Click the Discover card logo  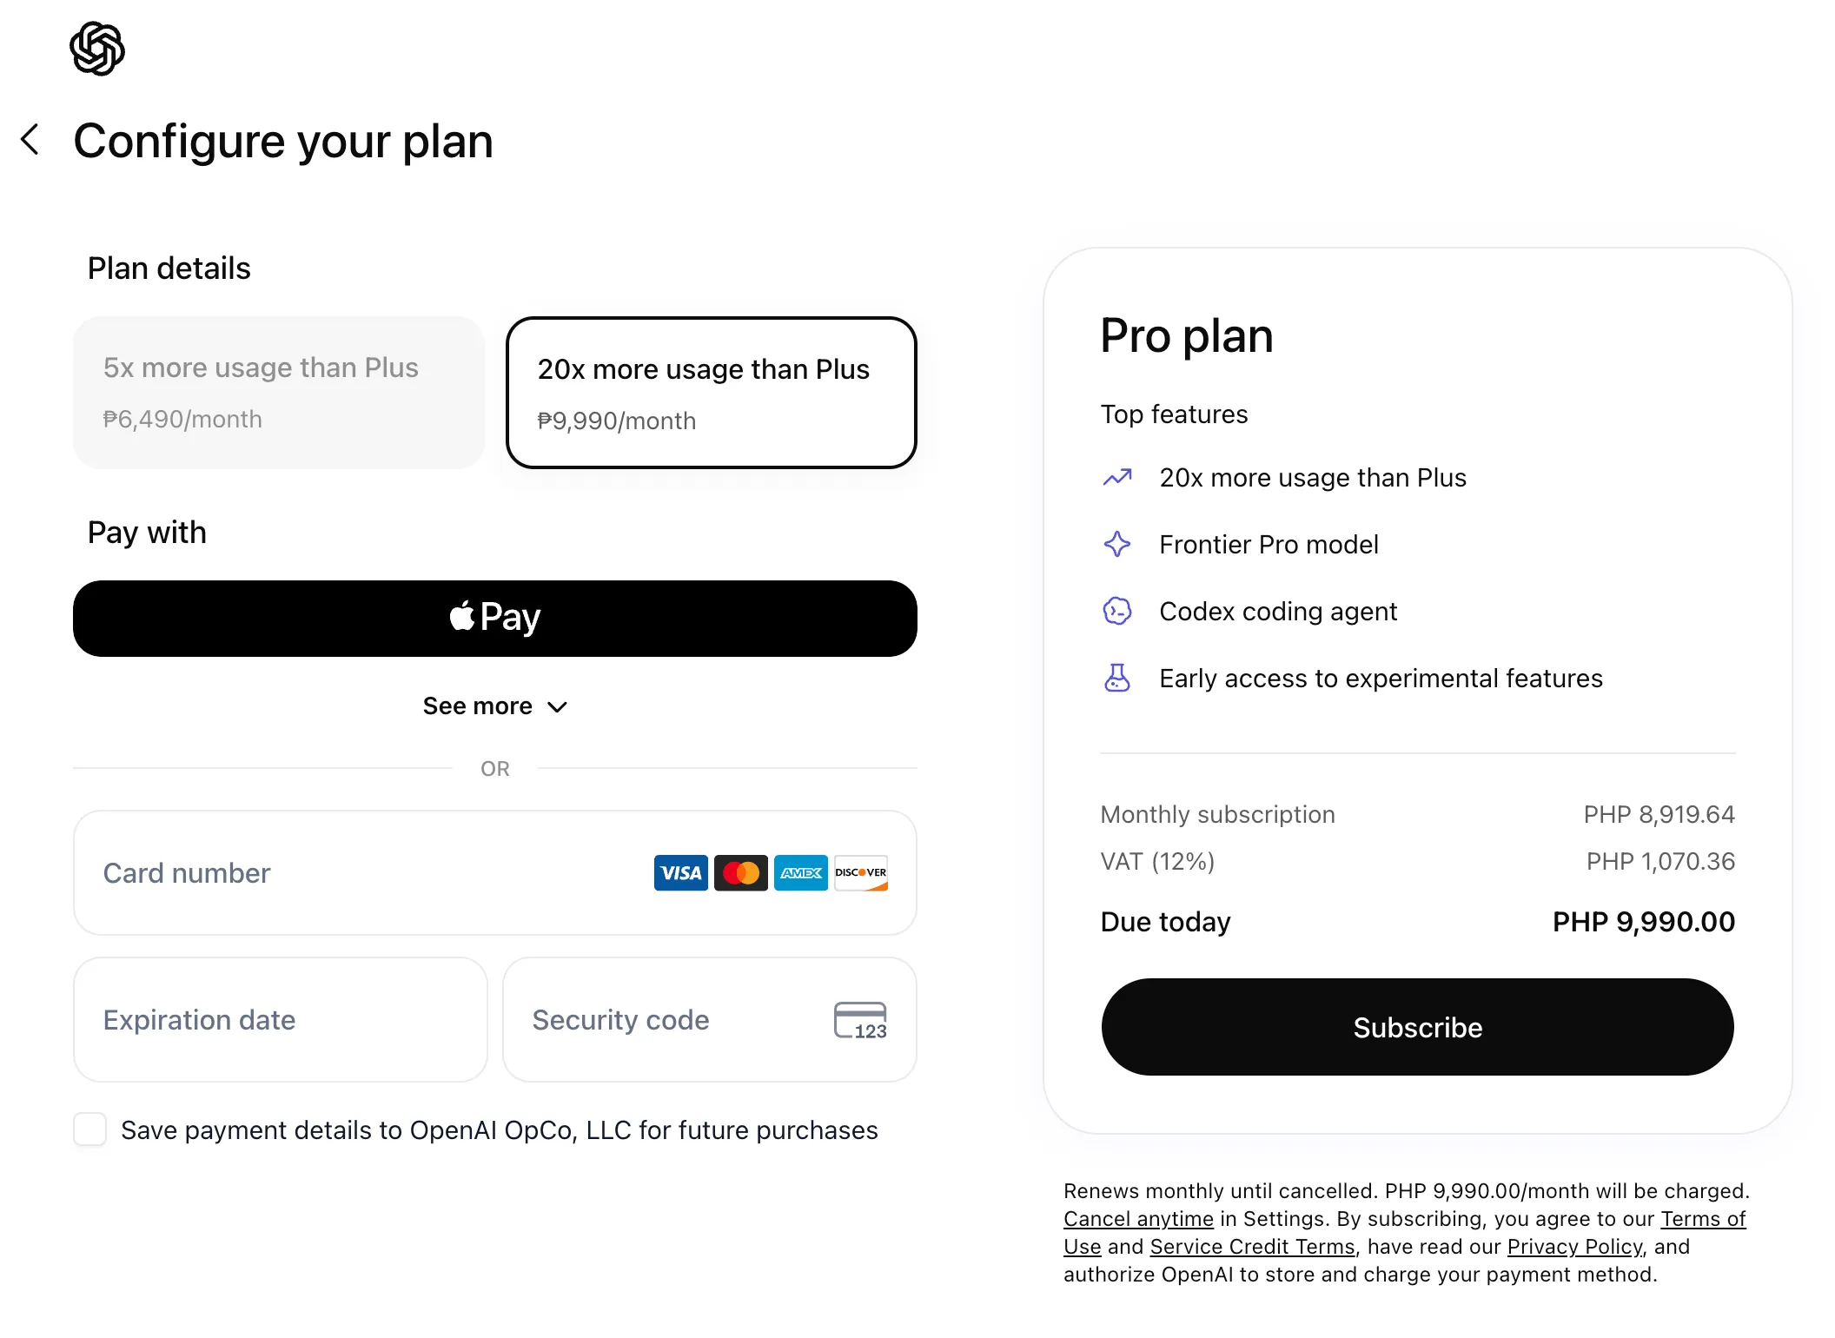pyautogui.click(x=861, y=872)
